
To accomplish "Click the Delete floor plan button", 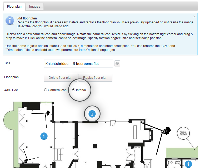I will [x=61, y=78].
